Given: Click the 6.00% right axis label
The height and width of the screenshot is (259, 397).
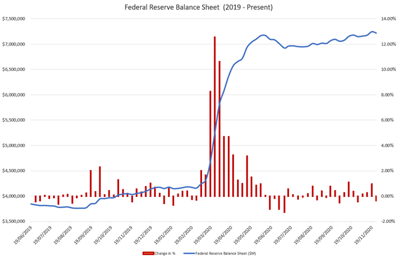Looking at the screenshot, I should 388,120.
